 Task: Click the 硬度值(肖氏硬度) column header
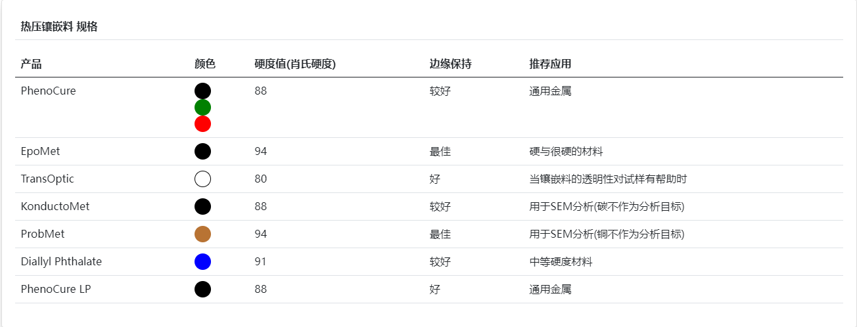[x=295, y=64]
